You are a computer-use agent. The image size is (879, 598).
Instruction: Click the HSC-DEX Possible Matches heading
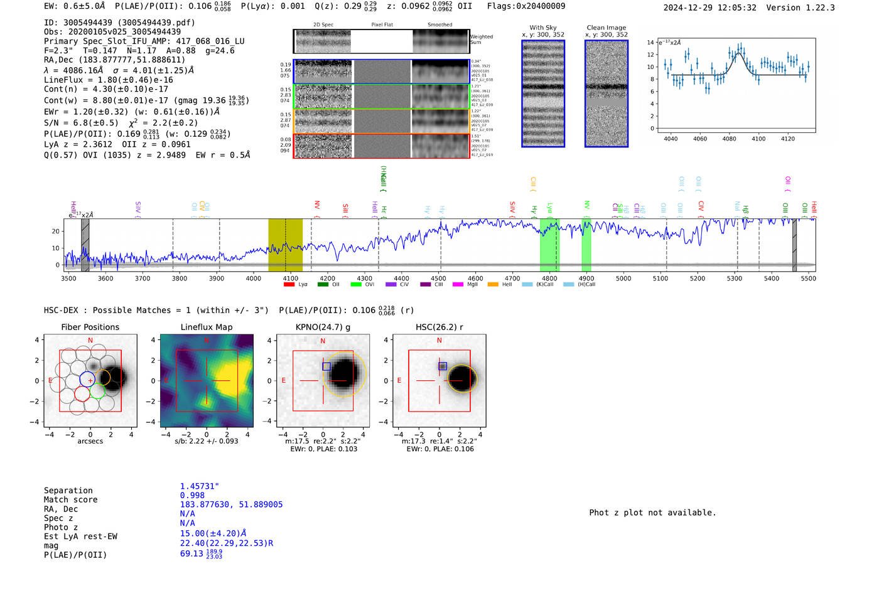pos(156,311)
